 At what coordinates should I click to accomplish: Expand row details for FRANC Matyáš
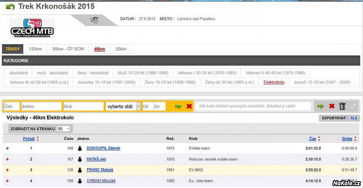[7, 170]
